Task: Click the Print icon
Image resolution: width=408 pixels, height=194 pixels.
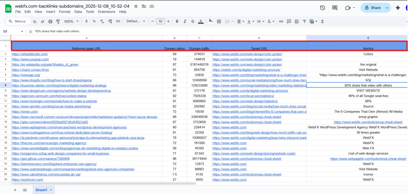Action: coord(50,21)
